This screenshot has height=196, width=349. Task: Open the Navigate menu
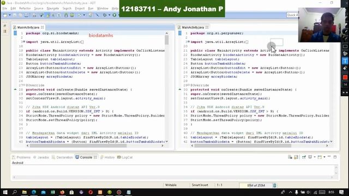tap(53, 9)
